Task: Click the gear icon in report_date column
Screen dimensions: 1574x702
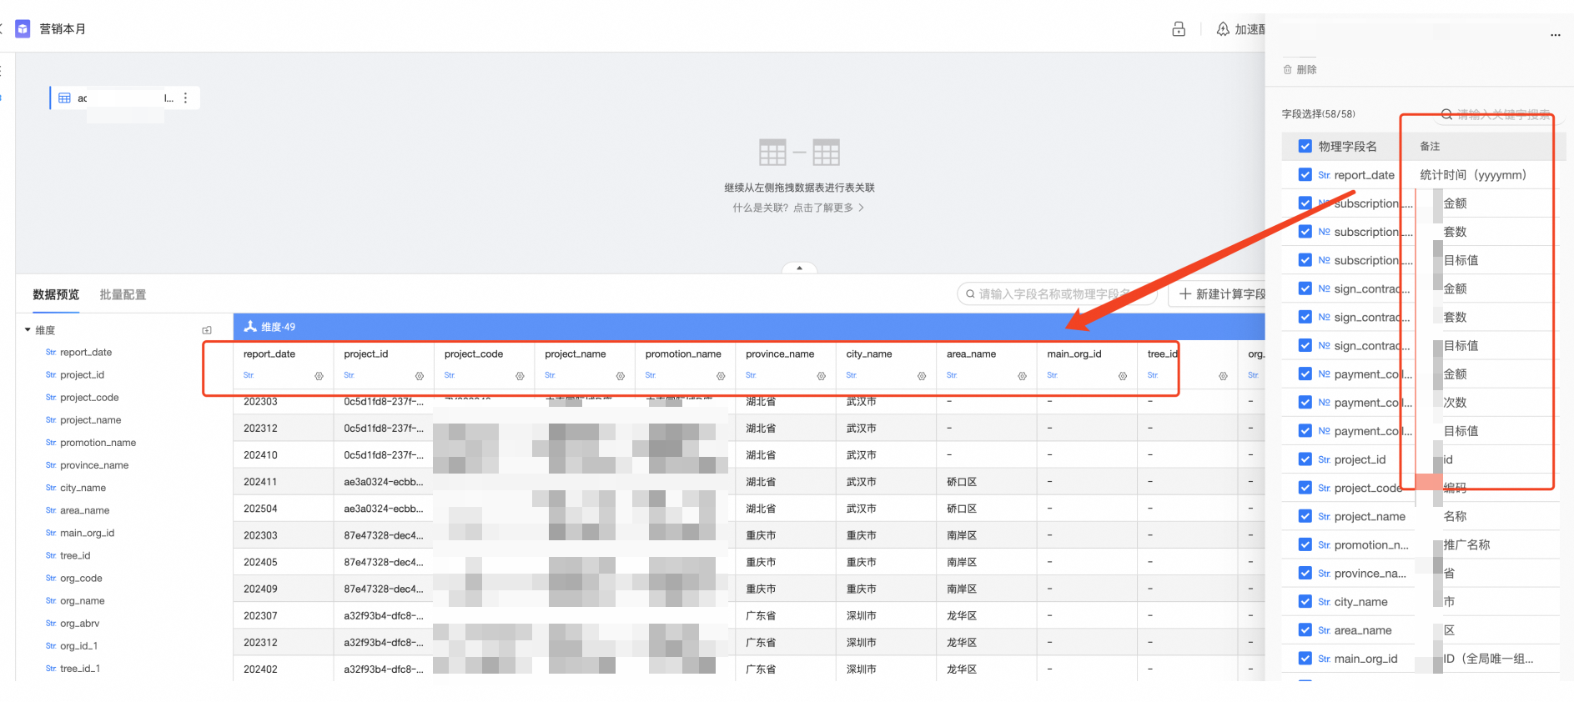Action: tap(319, 376)
